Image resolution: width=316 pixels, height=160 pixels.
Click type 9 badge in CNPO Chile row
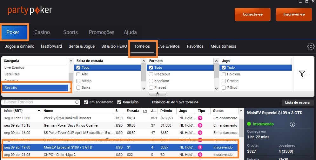200,155
